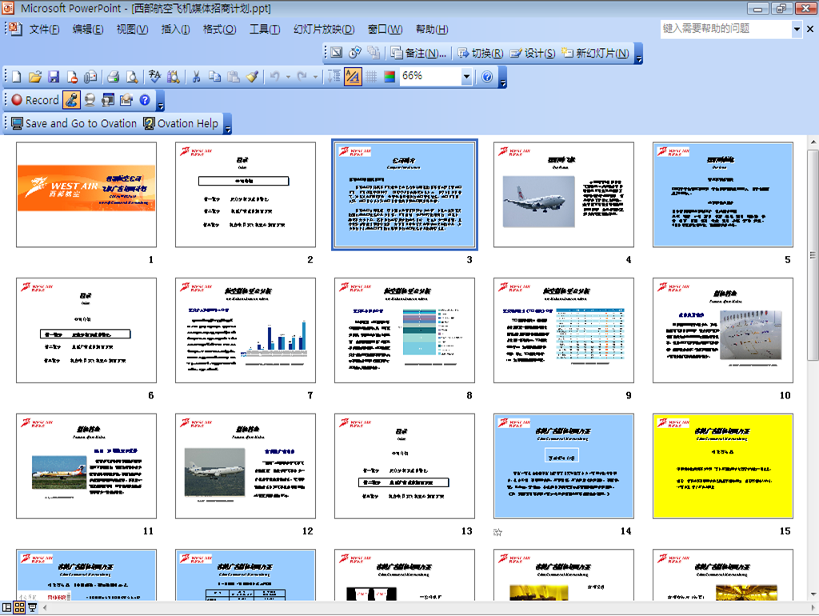Select slide 1 thumbnail with orange banner
Viewport: 819px width, 616px height.
click(86, 194)
